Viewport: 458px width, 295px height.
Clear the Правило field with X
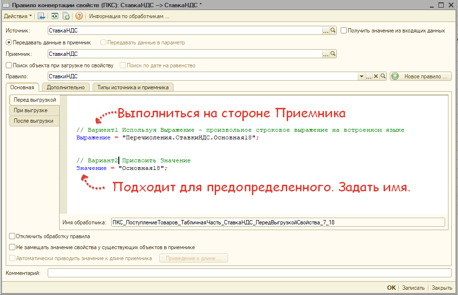[x=376, y=76]
